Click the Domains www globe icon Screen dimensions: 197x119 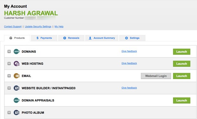(17, 52)
